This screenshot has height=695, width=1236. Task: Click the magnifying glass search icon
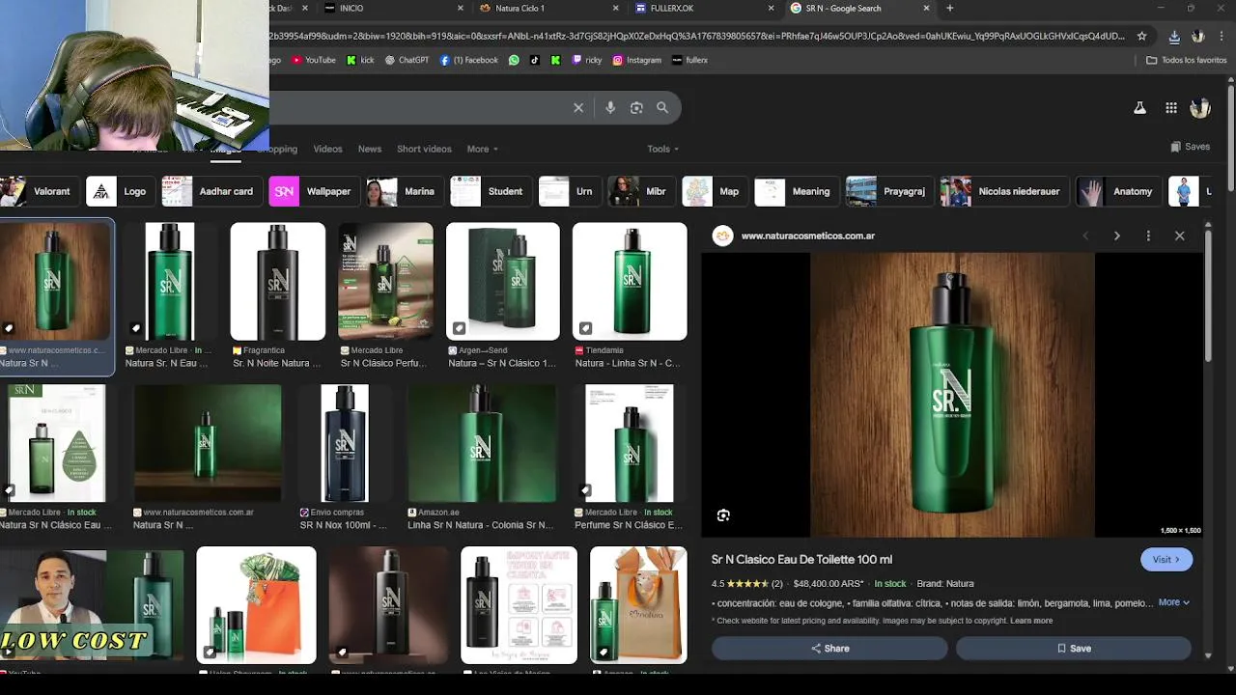662,108
